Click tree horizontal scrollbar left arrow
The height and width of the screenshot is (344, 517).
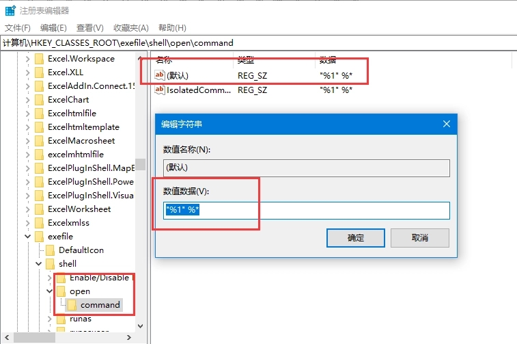point(7,337)
